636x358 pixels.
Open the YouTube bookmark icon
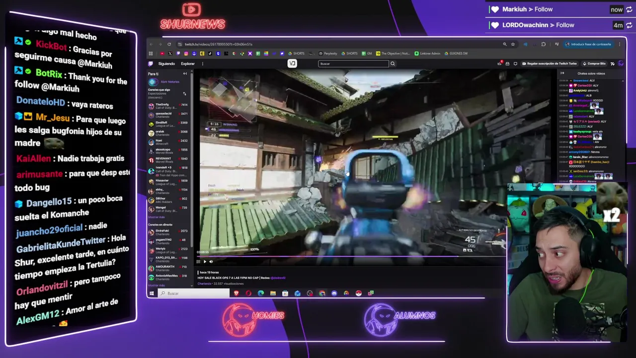(x=162, y=53)
